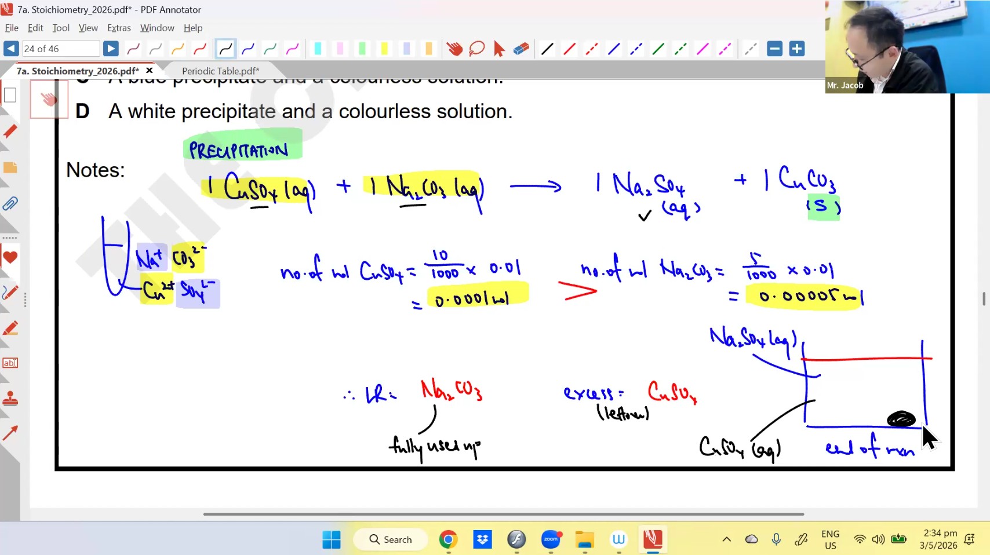
Task: Expand the system tray hidden icons chevron
Action: point(726,539)
